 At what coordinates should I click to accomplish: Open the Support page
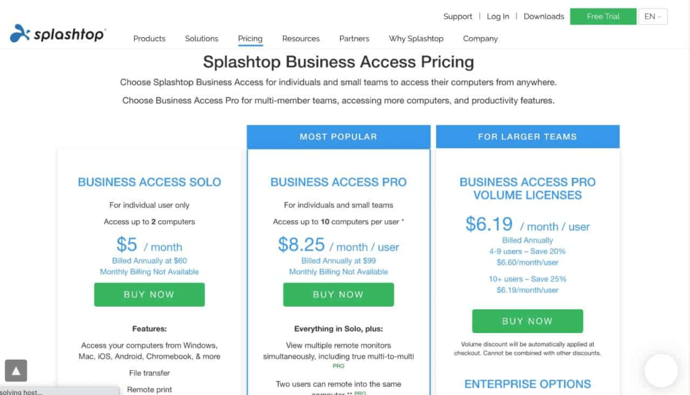(458, 16)
